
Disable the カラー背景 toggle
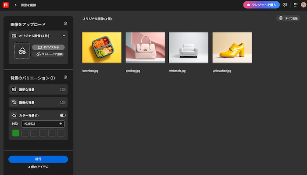63,116
